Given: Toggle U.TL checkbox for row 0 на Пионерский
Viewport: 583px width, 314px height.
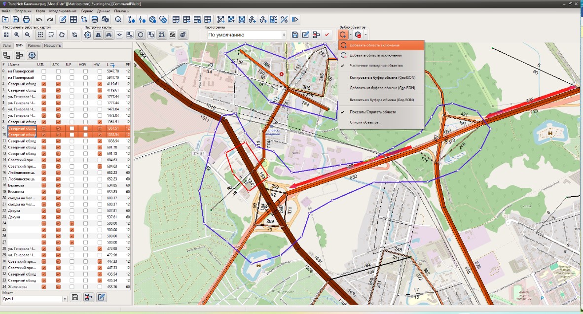Looking at the screenshot, I should coord(44,71).
